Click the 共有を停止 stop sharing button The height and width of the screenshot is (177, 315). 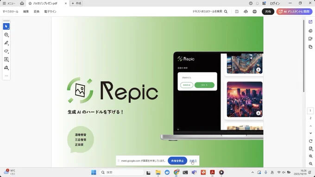tap(177, 161)
